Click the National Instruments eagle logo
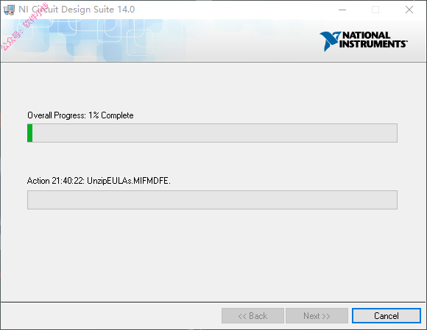The image size is (427, 330). click(330, 41)
